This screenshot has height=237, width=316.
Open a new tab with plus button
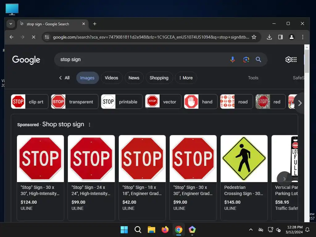tap(94, 24)
